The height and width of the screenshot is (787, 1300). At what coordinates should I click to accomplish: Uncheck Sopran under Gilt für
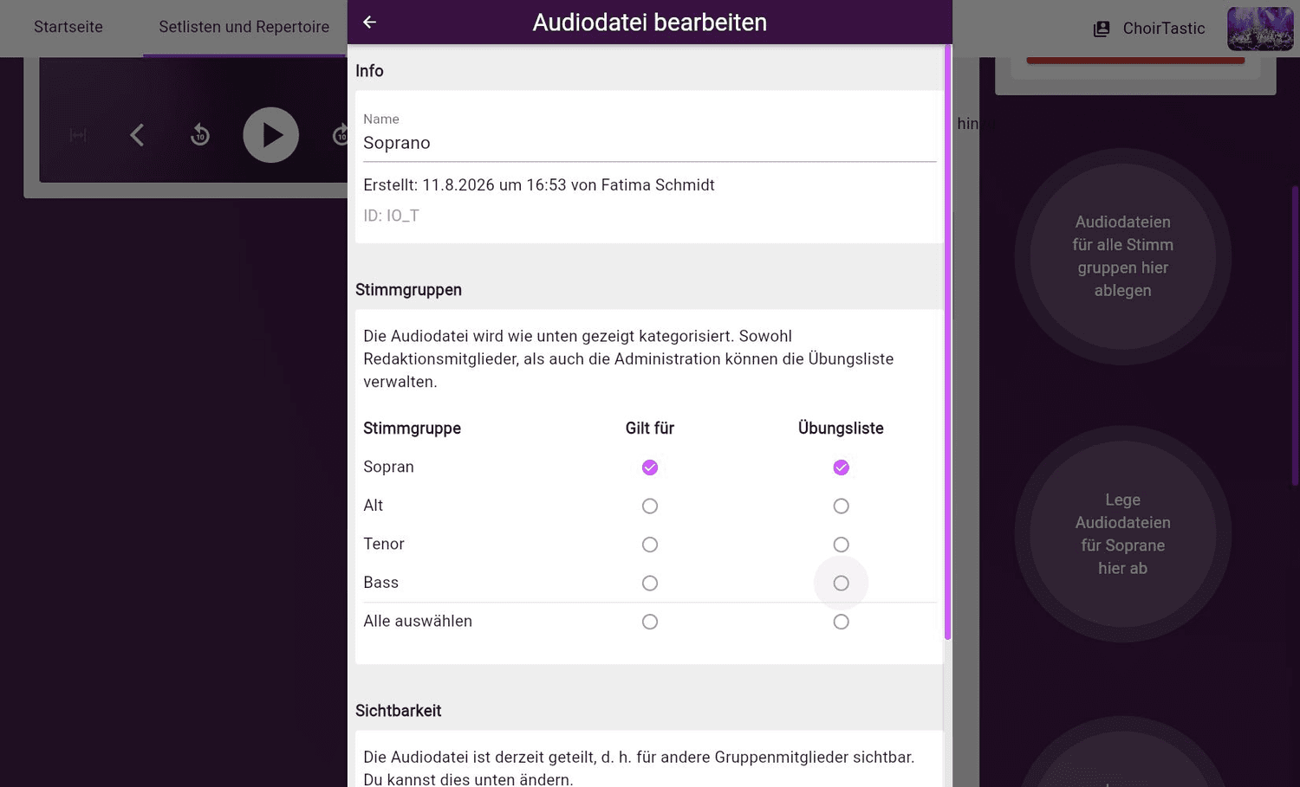click(650, 468)
